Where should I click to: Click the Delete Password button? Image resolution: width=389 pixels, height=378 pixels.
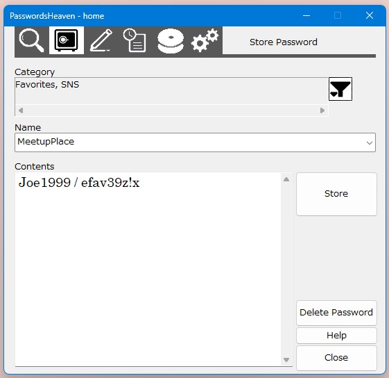(336, 313)
